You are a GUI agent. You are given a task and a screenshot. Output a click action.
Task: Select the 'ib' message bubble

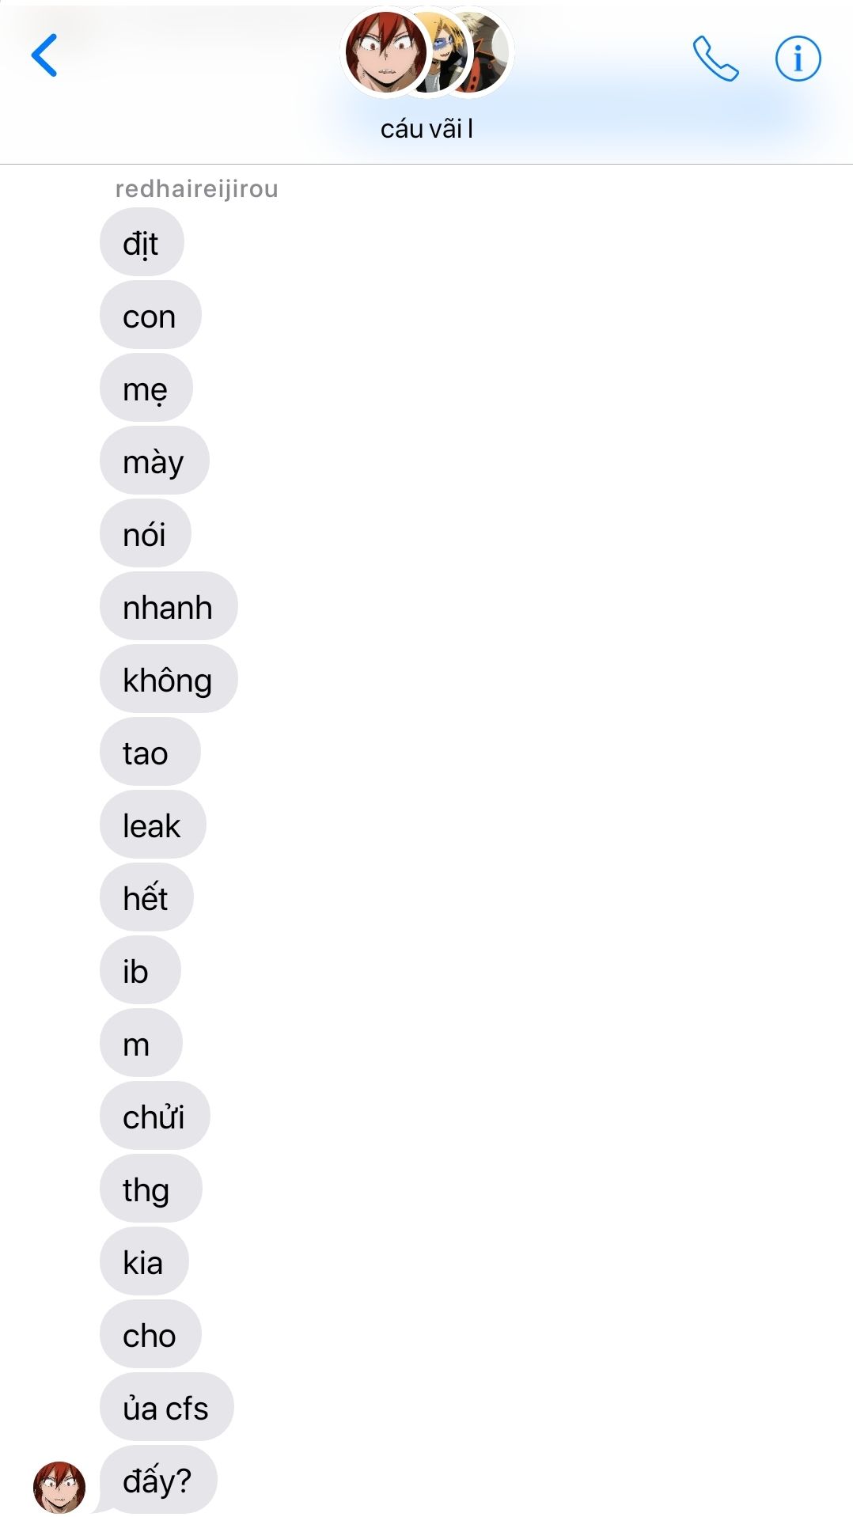pos(140,971)
